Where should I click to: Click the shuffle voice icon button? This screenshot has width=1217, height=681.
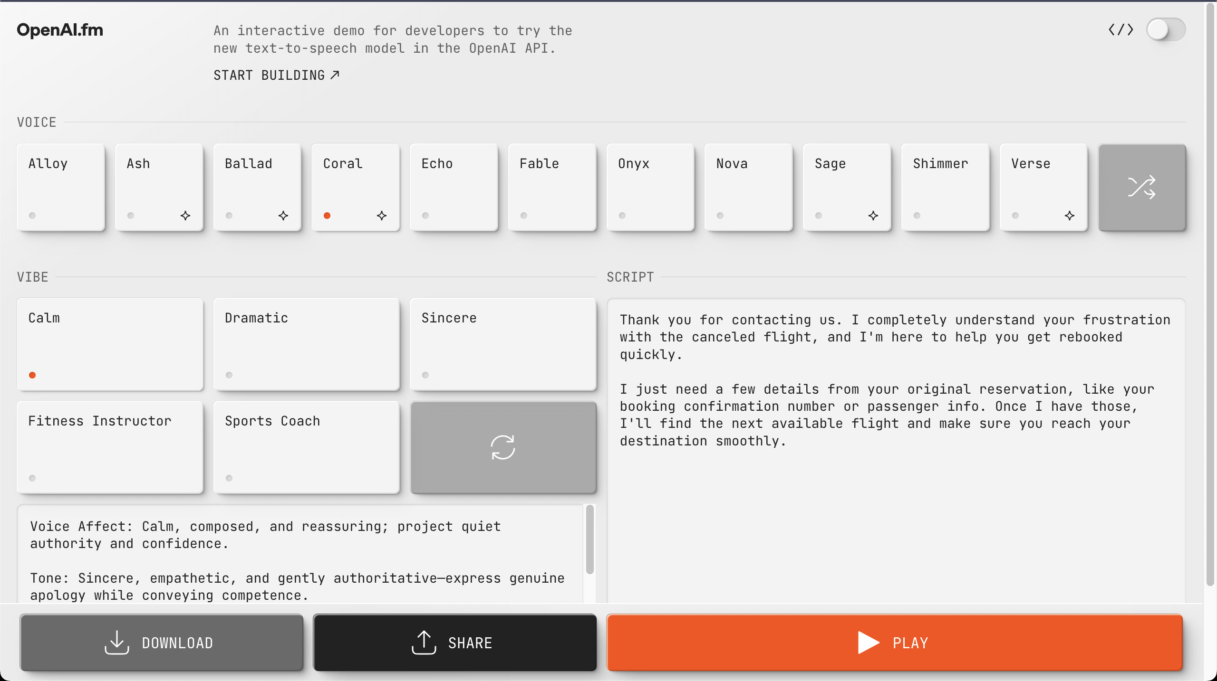point(1141,187)
